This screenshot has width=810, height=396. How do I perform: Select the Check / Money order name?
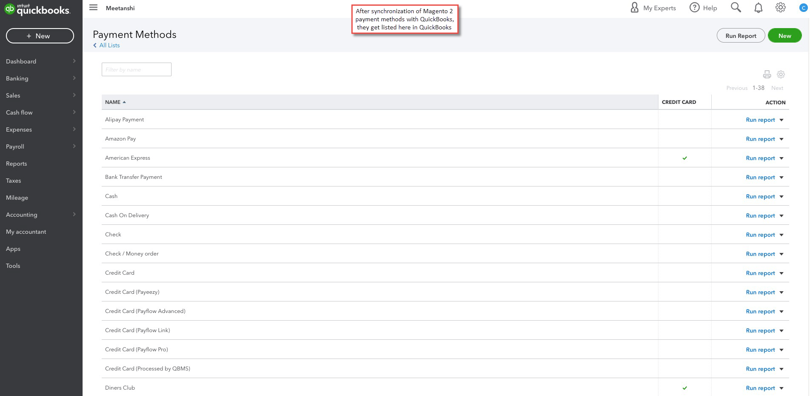point(132,254)
